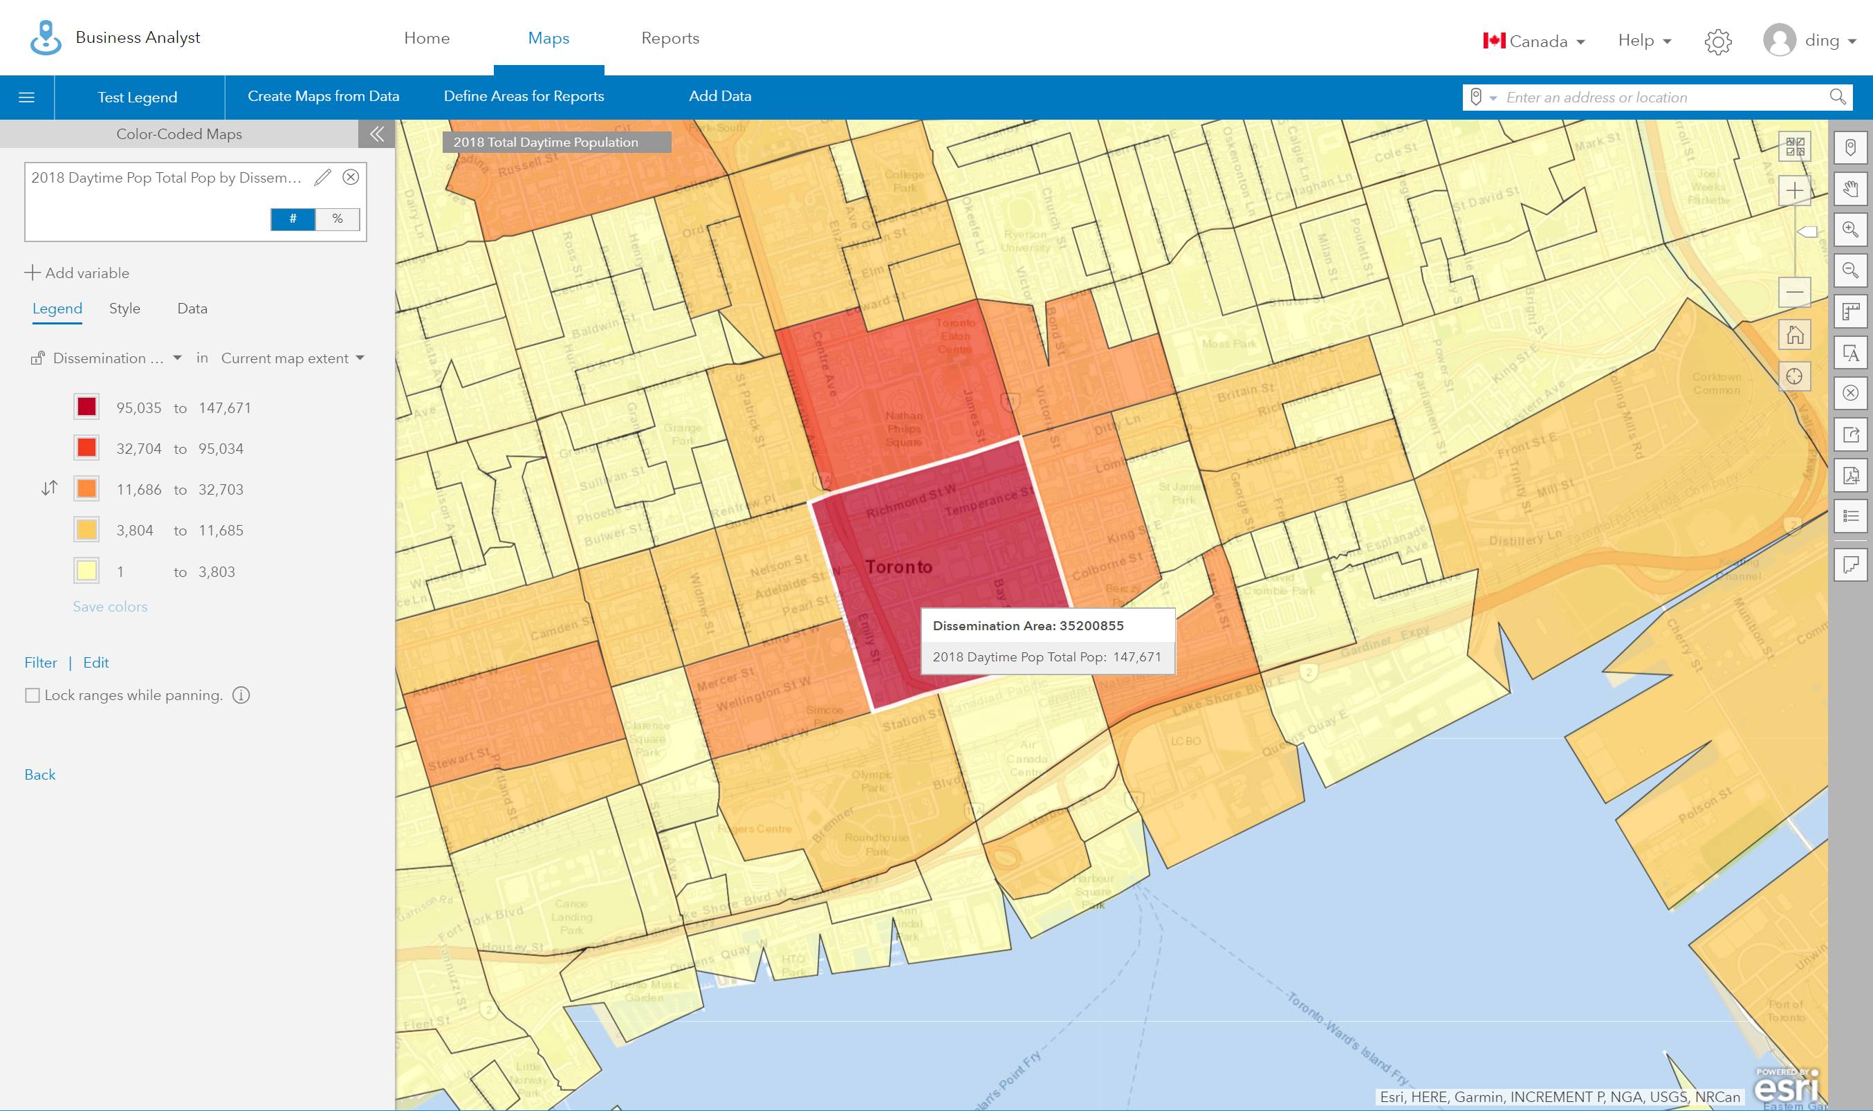Click the create PDF icon
The width and height of the screenshot is (1873, 1111).
pos(1851,475)
